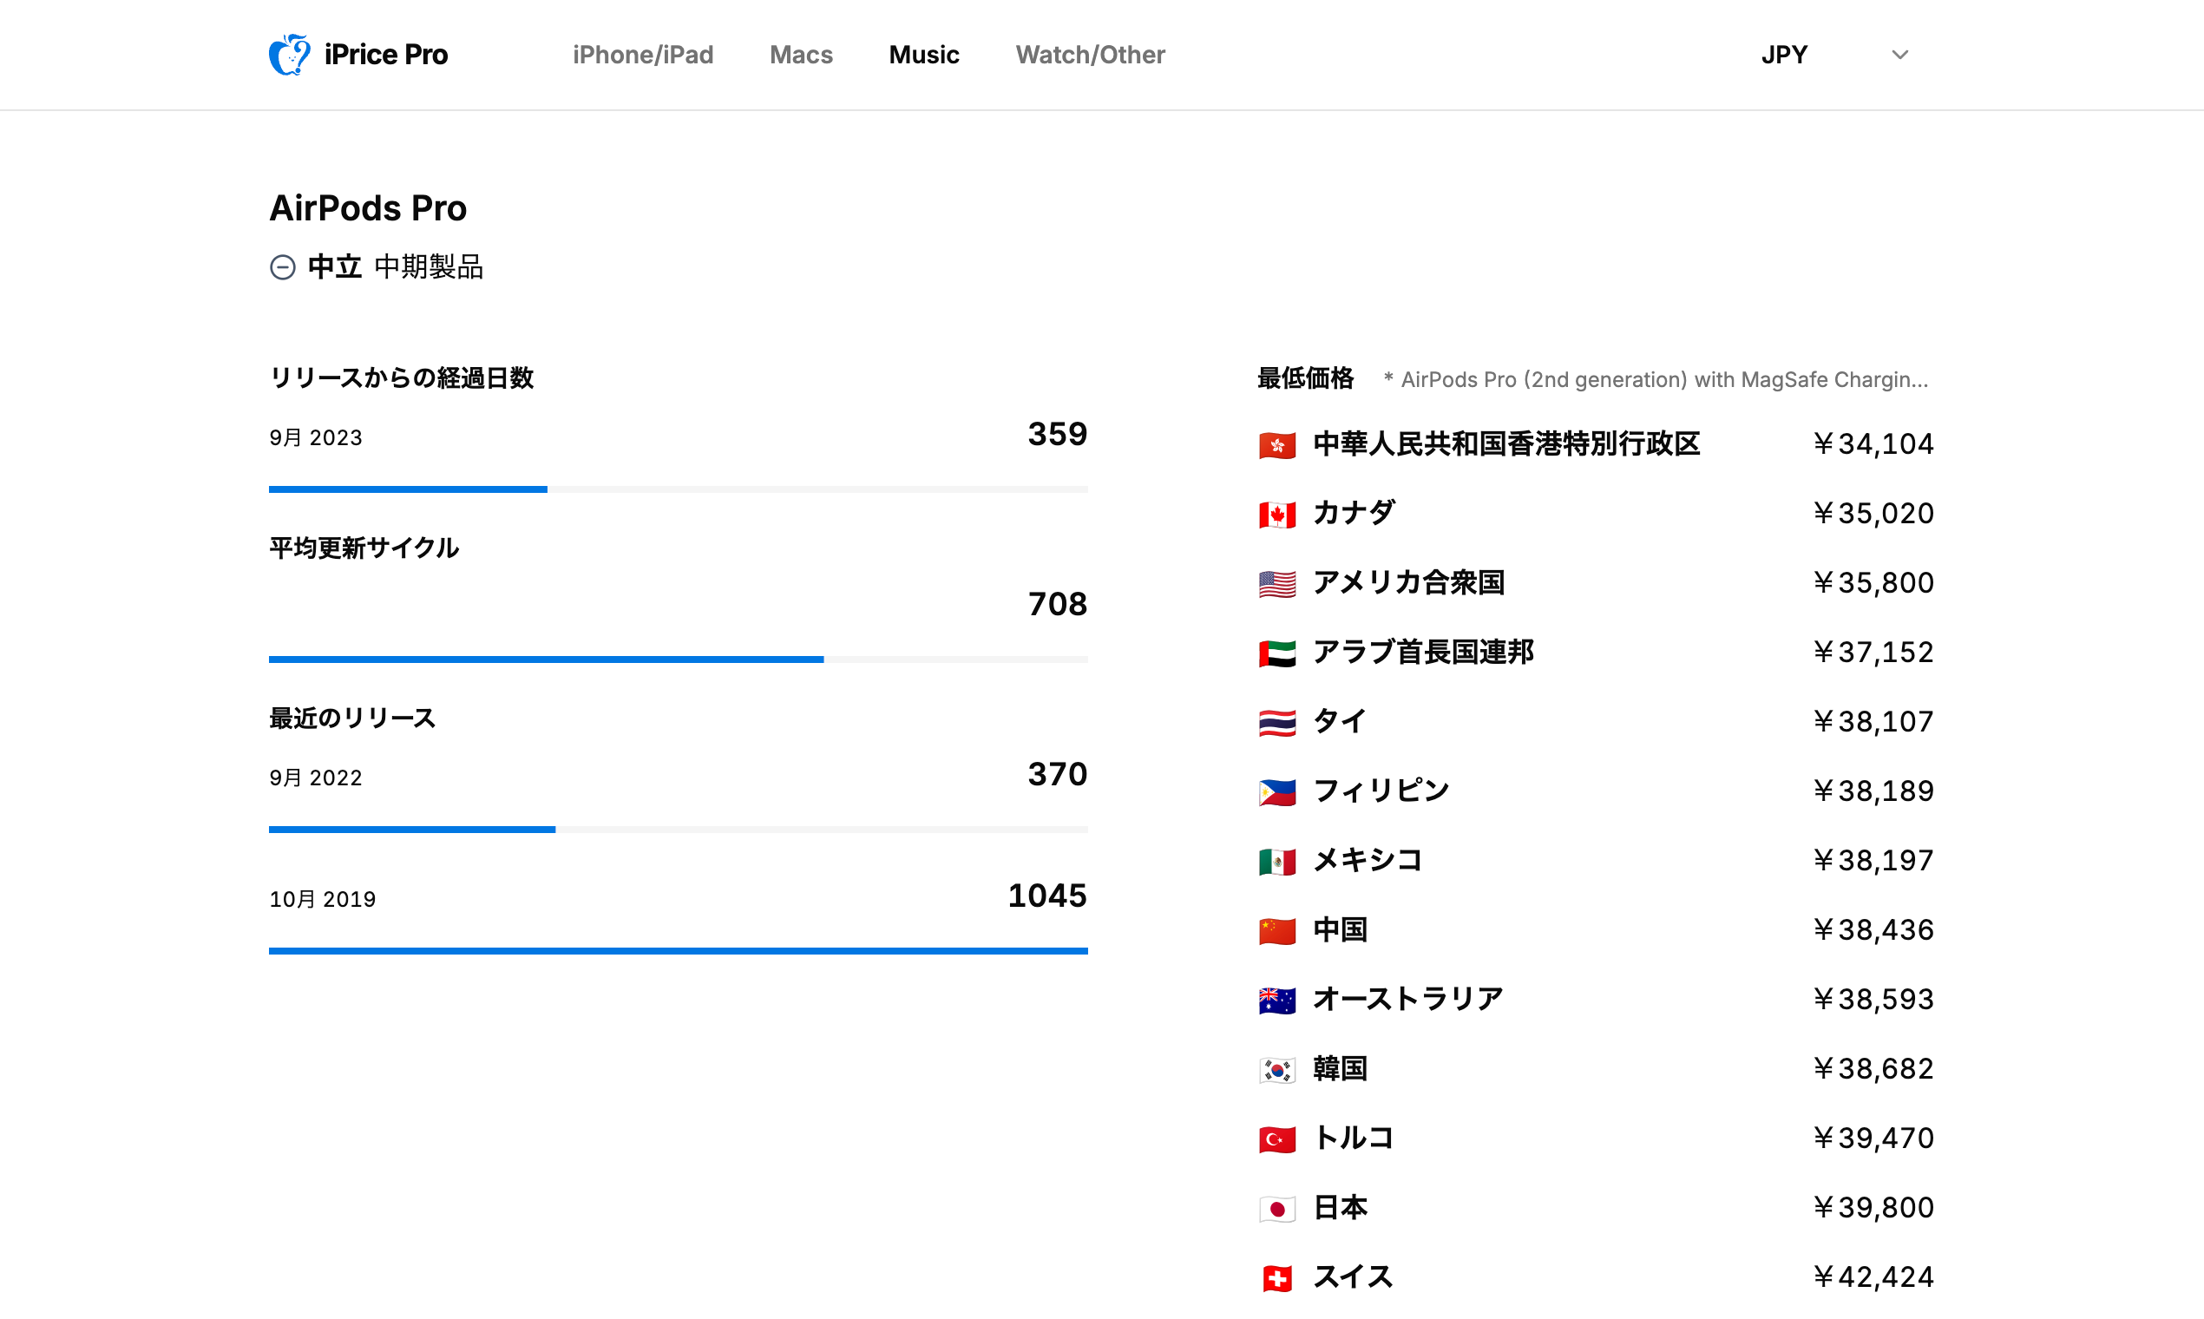Select the Music tab

click(923, 54)
